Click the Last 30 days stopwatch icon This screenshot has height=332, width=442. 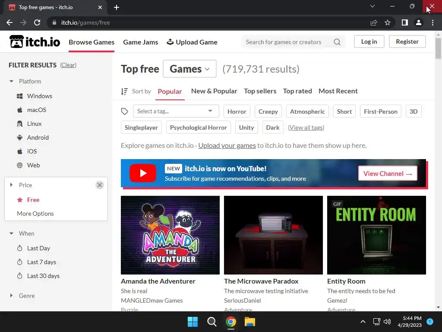point(20,276)
